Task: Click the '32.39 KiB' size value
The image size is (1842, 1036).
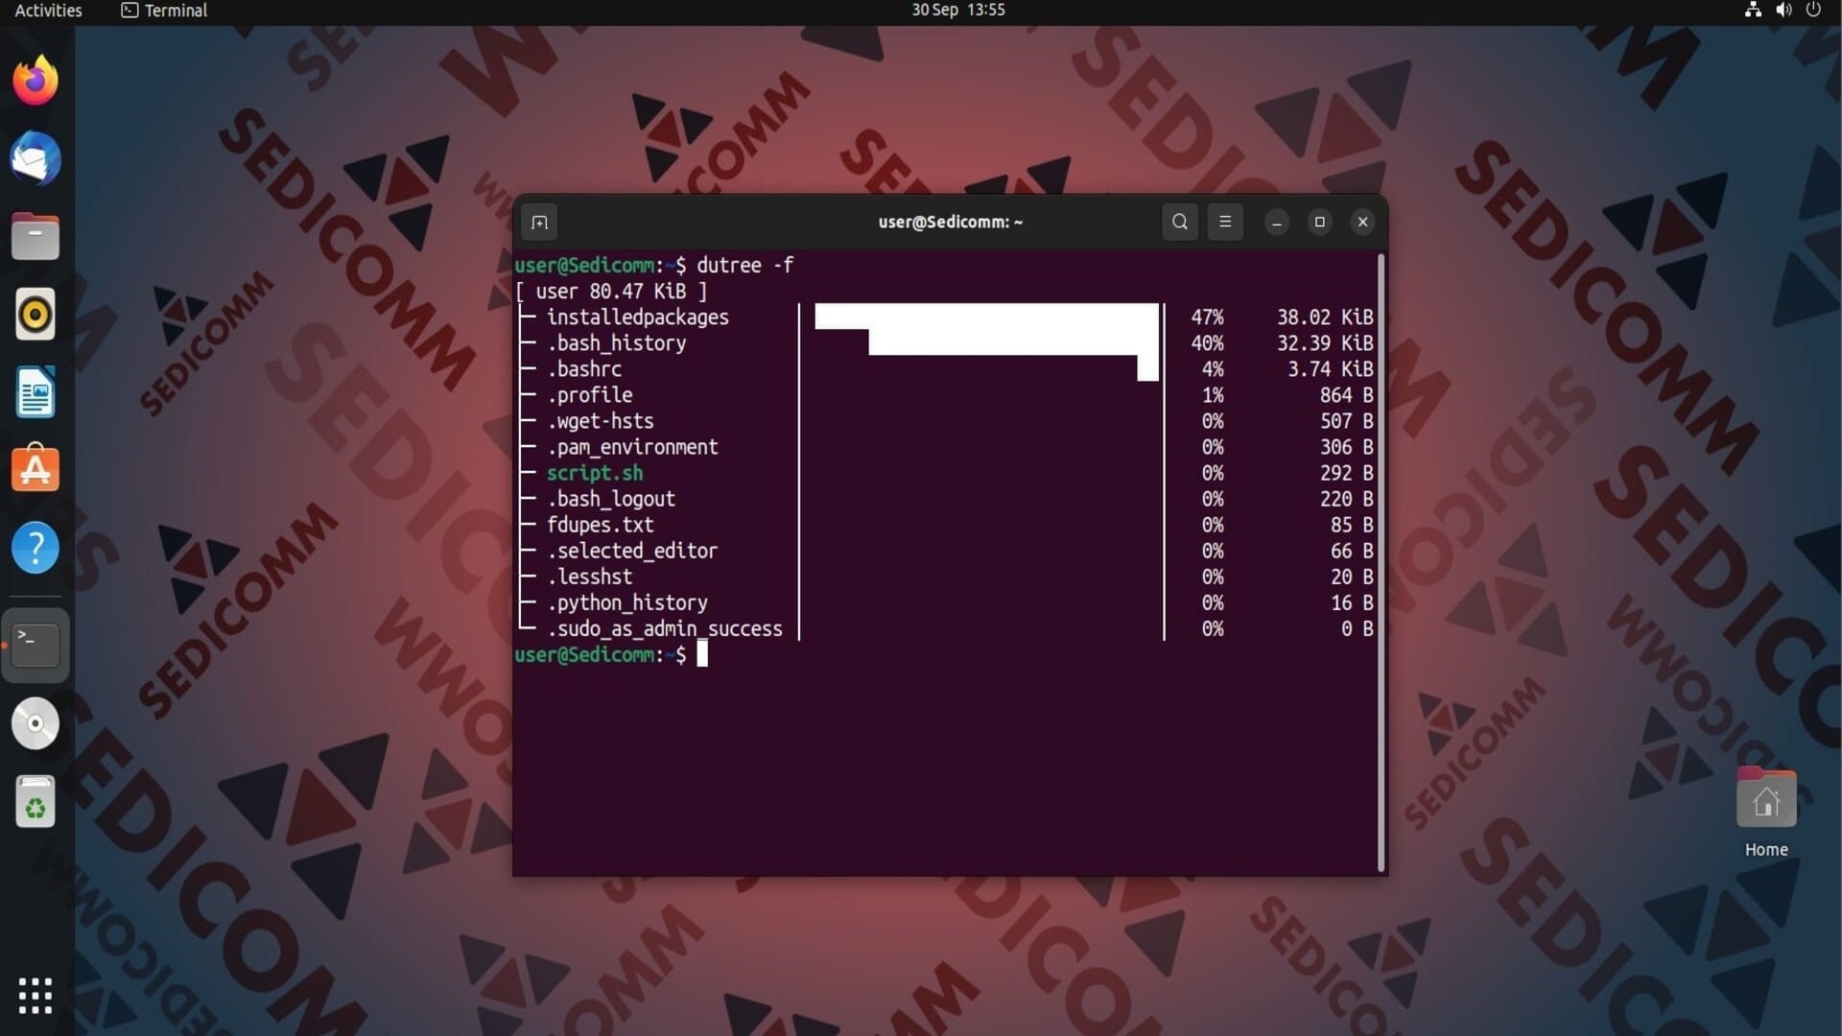Action: coord(1325,343)
